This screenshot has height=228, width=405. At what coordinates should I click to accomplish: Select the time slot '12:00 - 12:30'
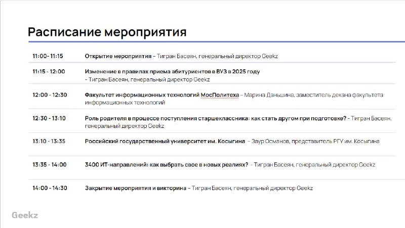pyautogui.click(x=50, y=95)
